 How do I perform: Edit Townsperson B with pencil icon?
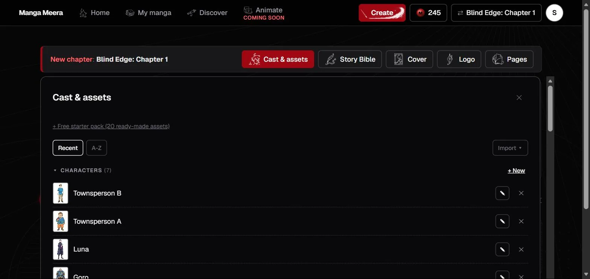tap(502, 193)
